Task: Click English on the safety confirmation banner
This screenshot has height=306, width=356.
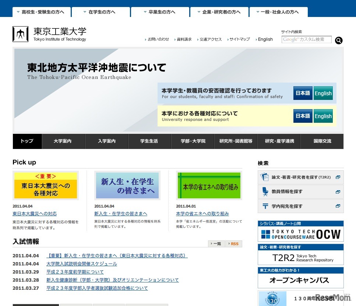Action: [x=323, y=93]
